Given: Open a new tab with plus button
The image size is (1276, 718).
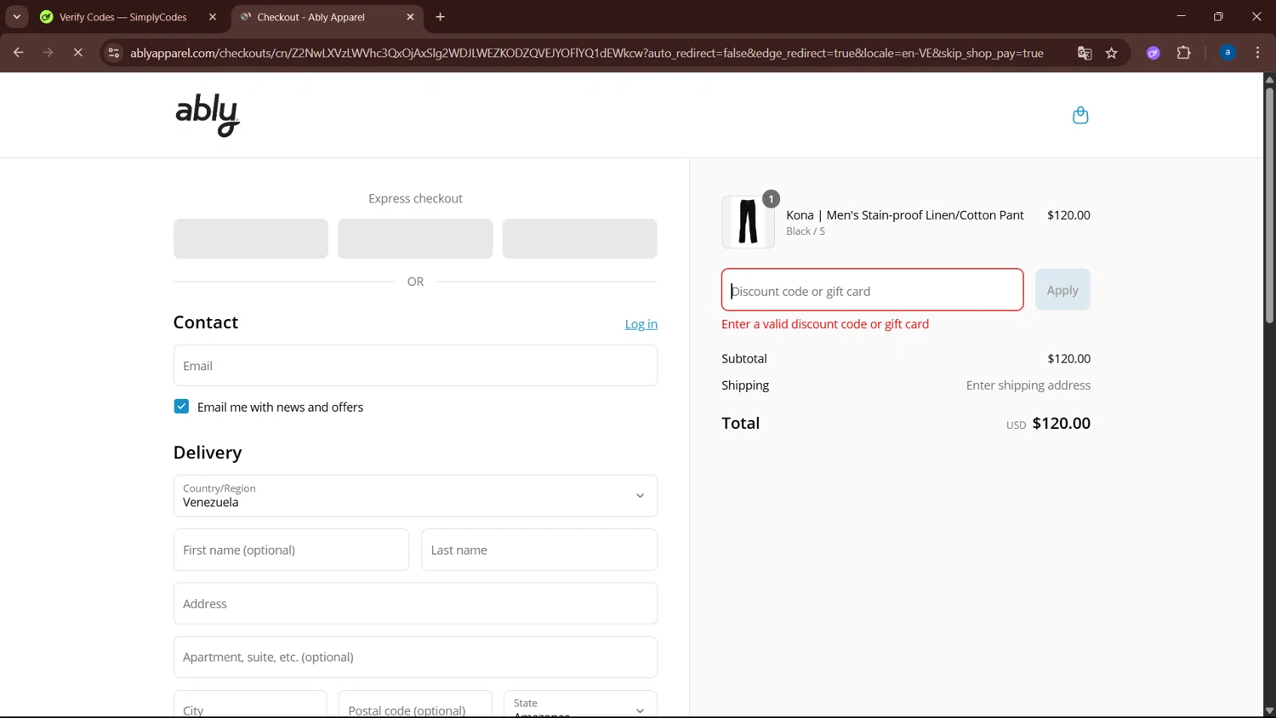Looking at the screenshot, I should [x=440, y=17].
